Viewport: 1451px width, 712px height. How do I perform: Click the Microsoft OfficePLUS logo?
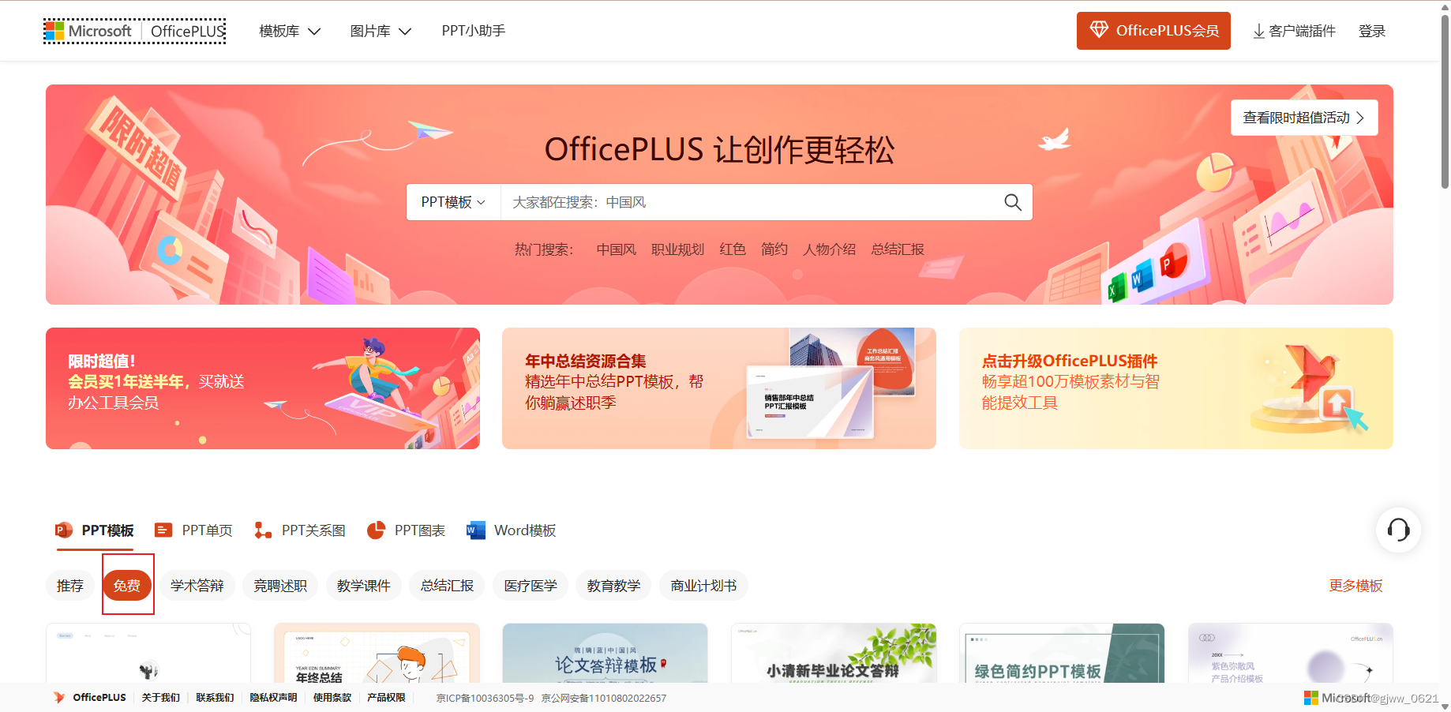(x=134, y=31)
